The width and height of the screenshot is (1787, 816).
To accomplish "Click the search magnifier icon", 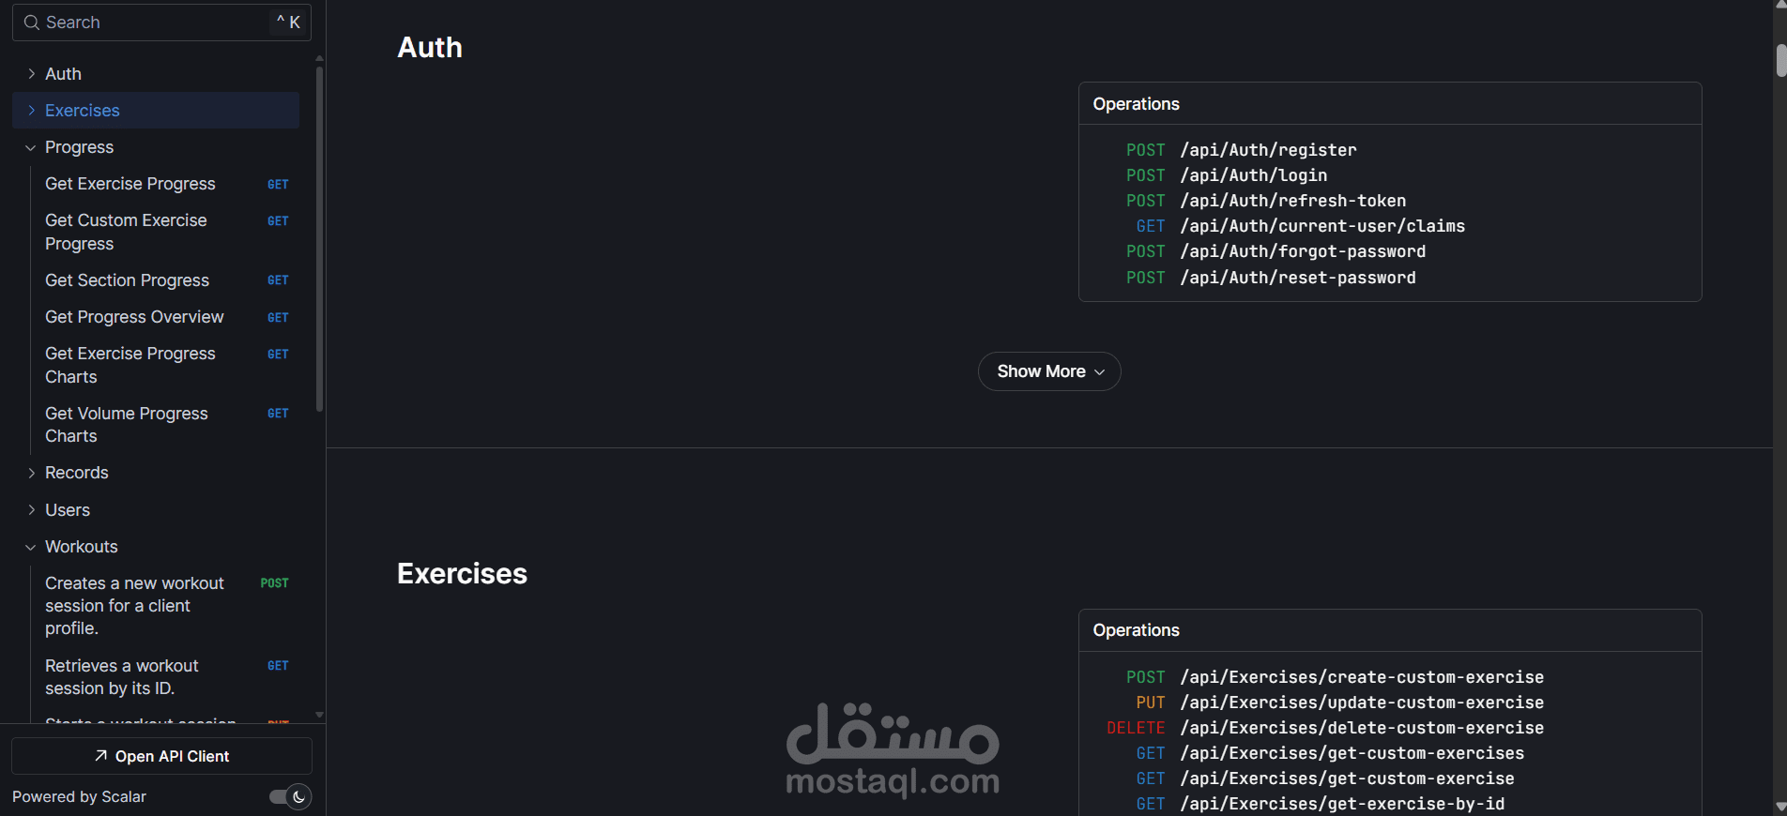I will (x=32, y=23).
